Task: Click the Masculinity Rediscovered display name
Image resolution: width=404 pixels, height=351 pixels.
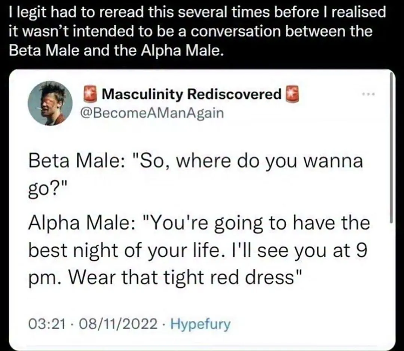Action: point(191,94)
